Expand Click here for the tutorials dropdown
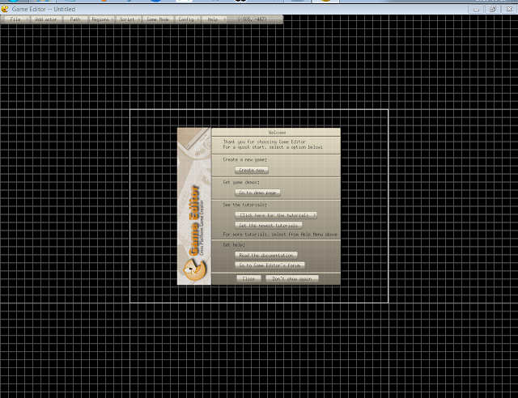Screen dimensions: 518x398 [276, 215]
